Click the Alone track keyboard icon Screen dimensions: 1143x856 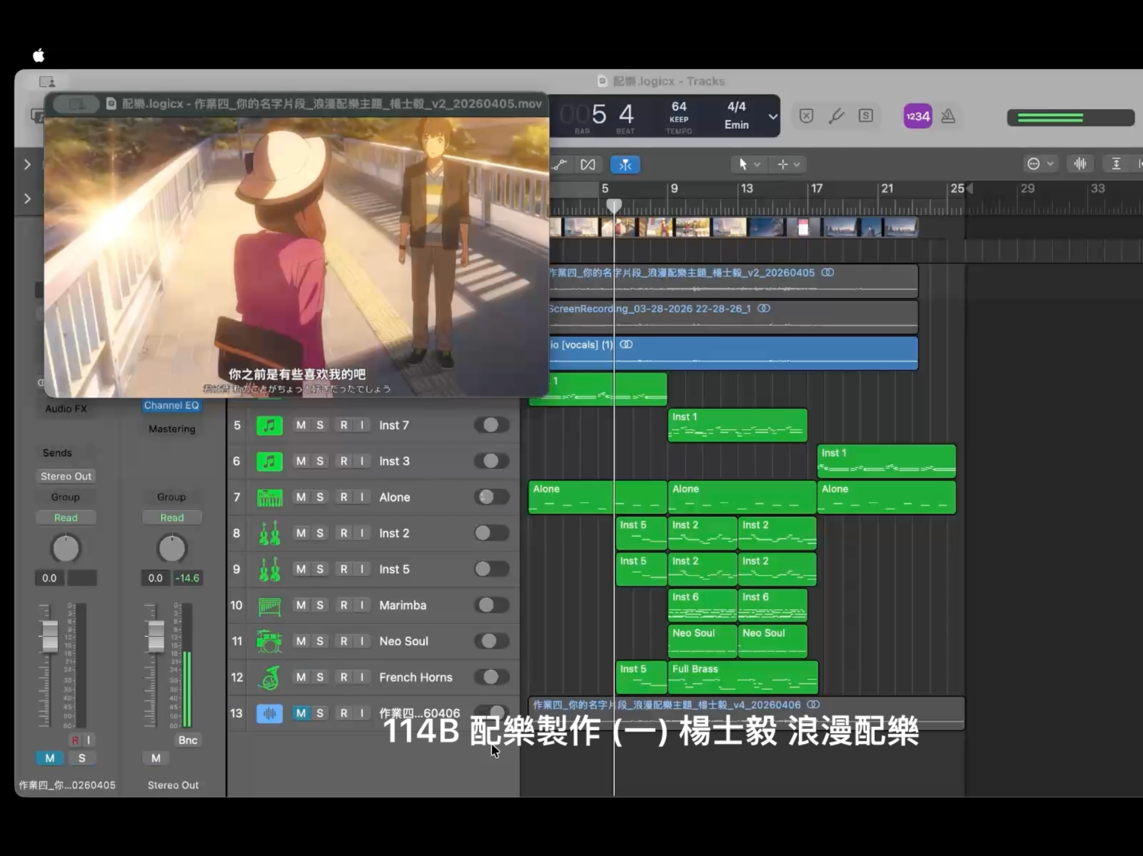269,497
